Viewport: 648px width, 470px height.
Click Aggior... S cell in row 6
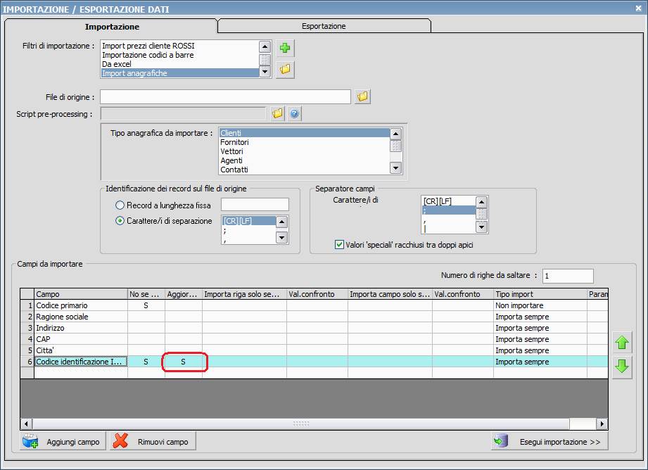pyautogui.click(x=184, y=362)
